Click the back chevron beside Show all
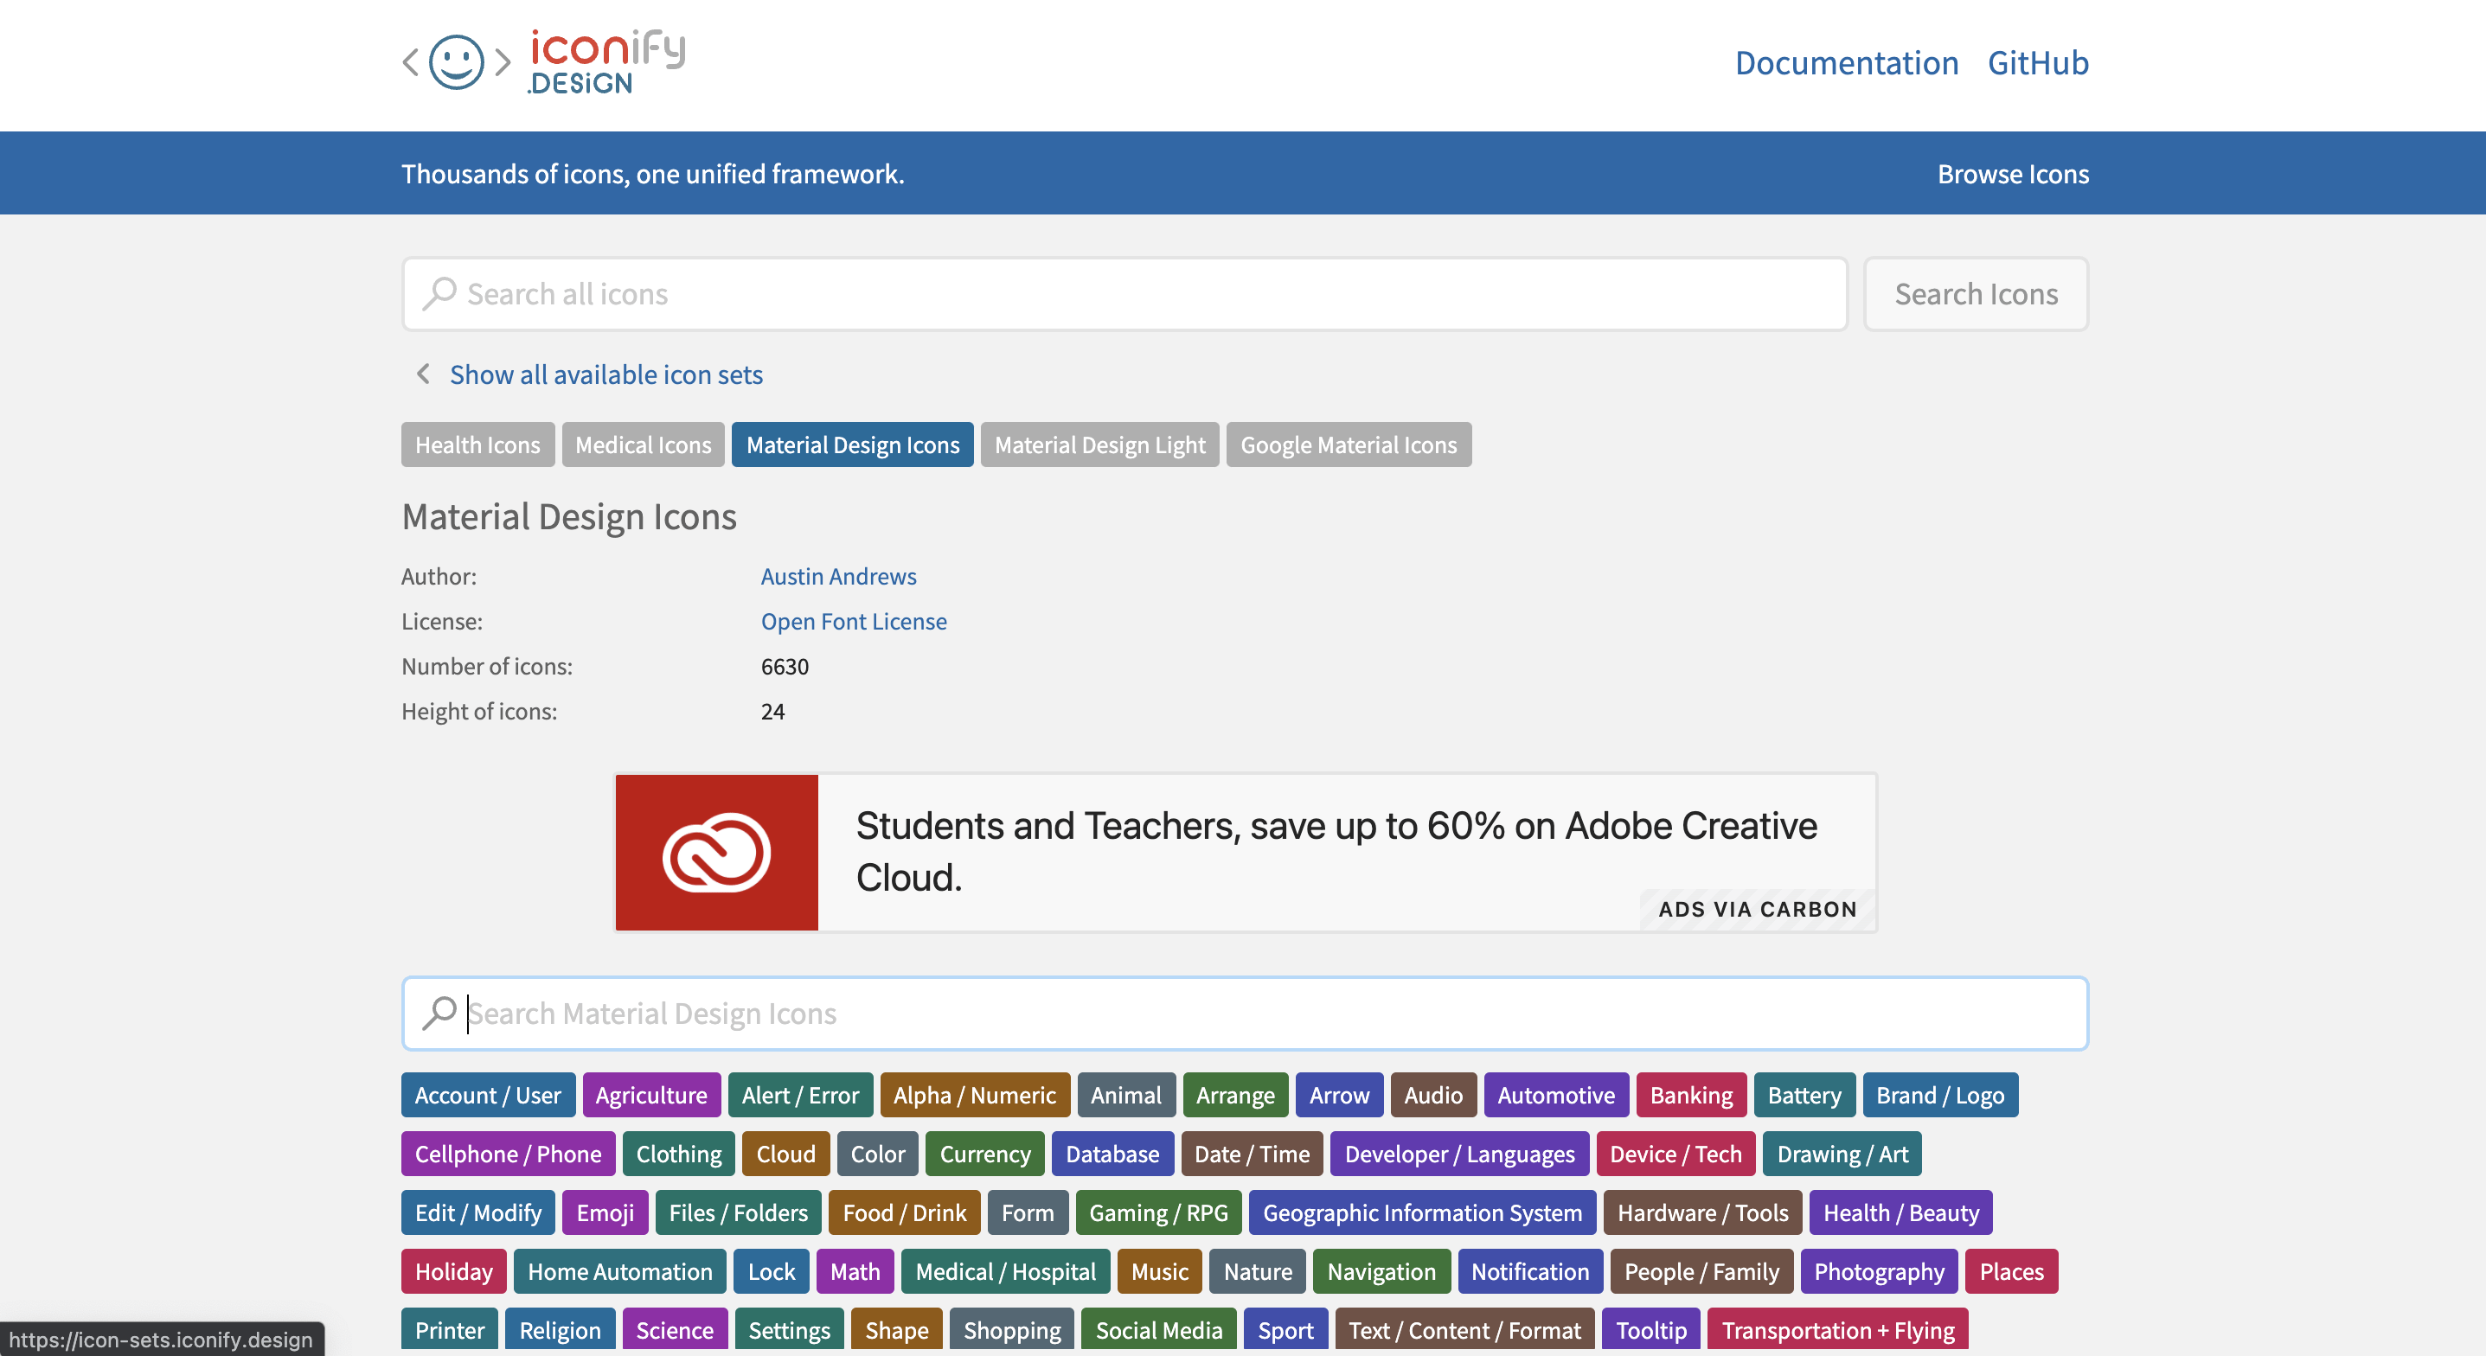 (423, 374)
